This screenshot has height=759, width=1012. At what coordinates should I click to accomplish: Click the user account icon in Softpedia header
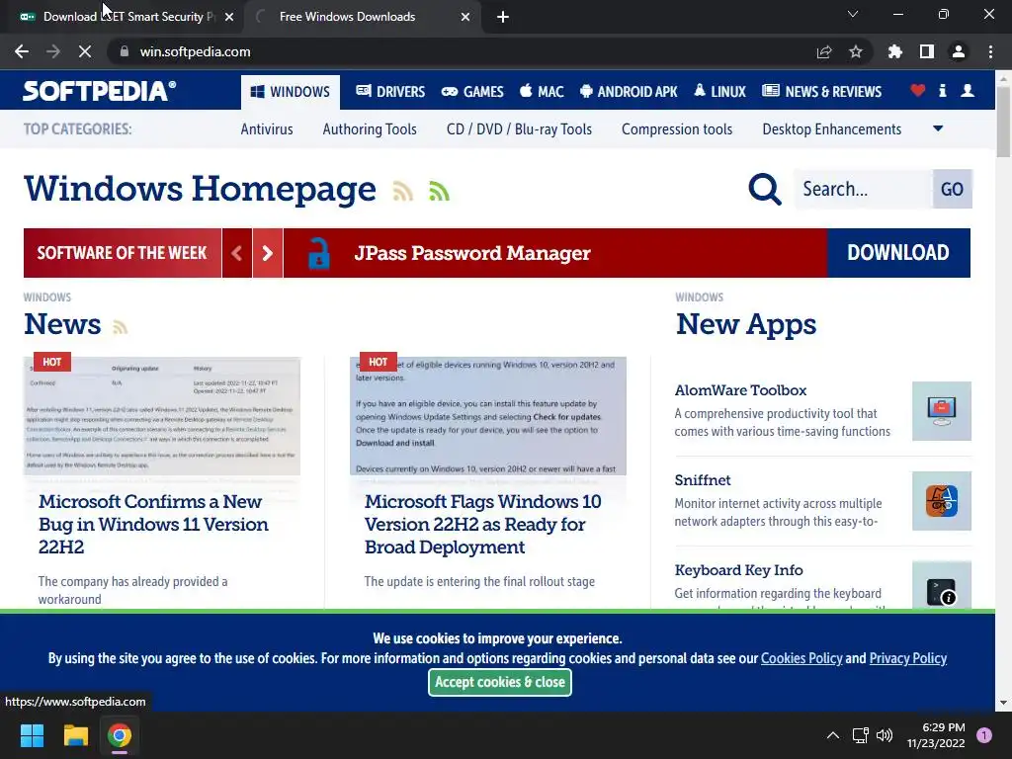[968, 91]
